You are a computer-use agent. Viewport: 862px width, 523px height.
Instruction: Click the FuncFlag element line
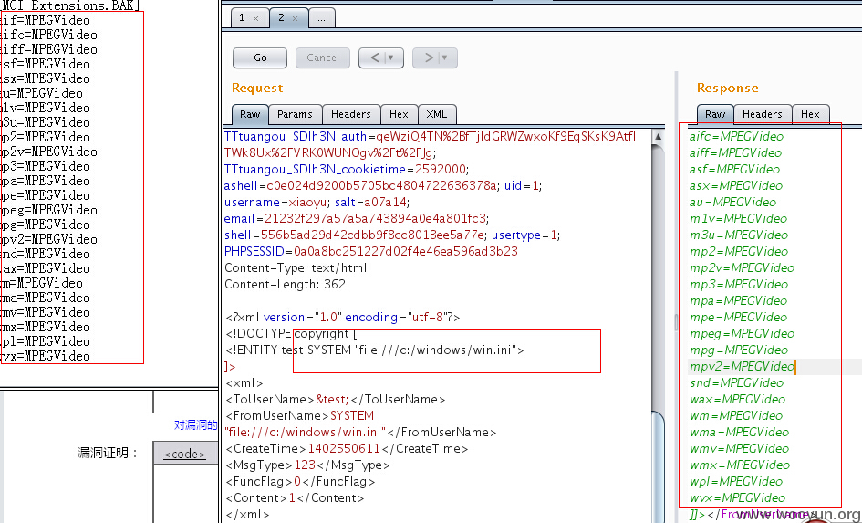[x=300, y=482]
